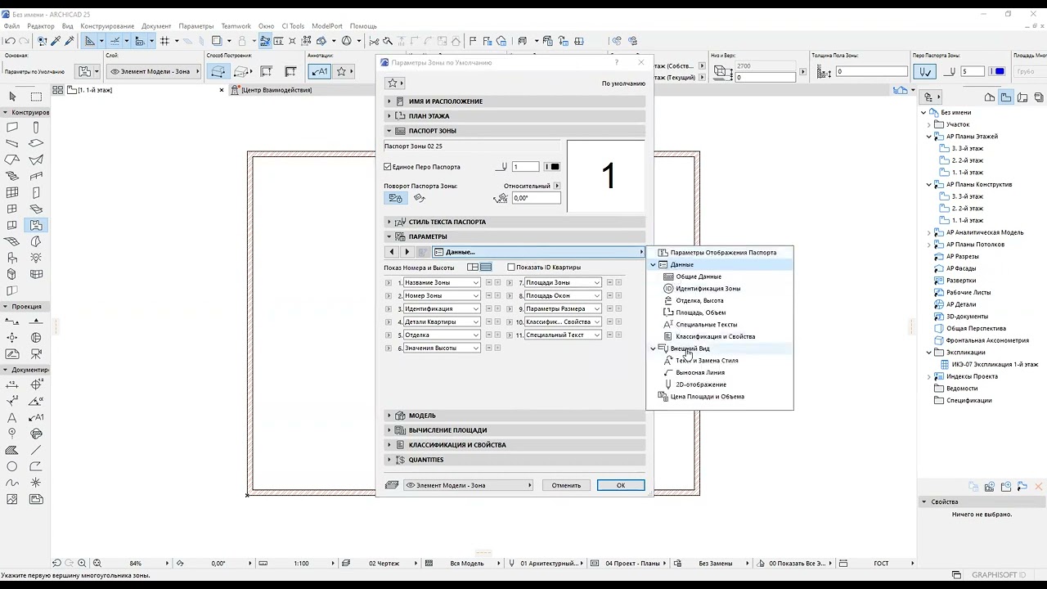Toggle row marker left of 2. Номер Зоны
Image resolution: width=1047 pixels, height=589 pixels.
pos(389,295)
